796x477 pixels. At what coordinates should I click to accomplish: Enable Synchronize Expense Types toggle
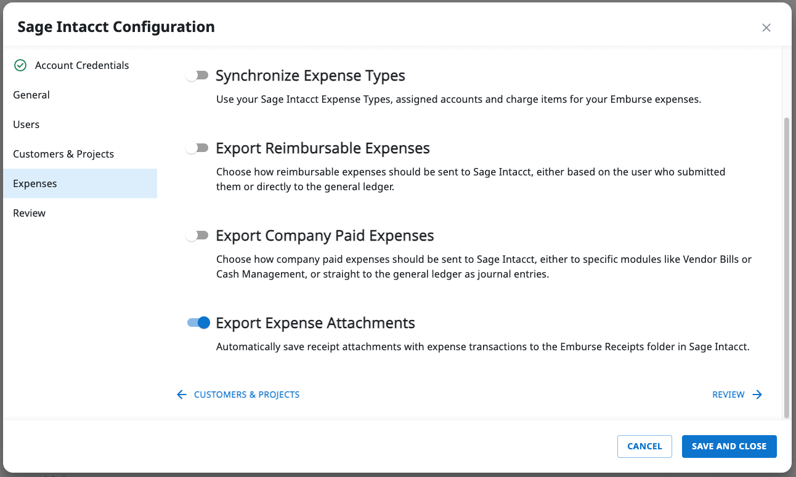pyautogui.click(x=198, y=76)
